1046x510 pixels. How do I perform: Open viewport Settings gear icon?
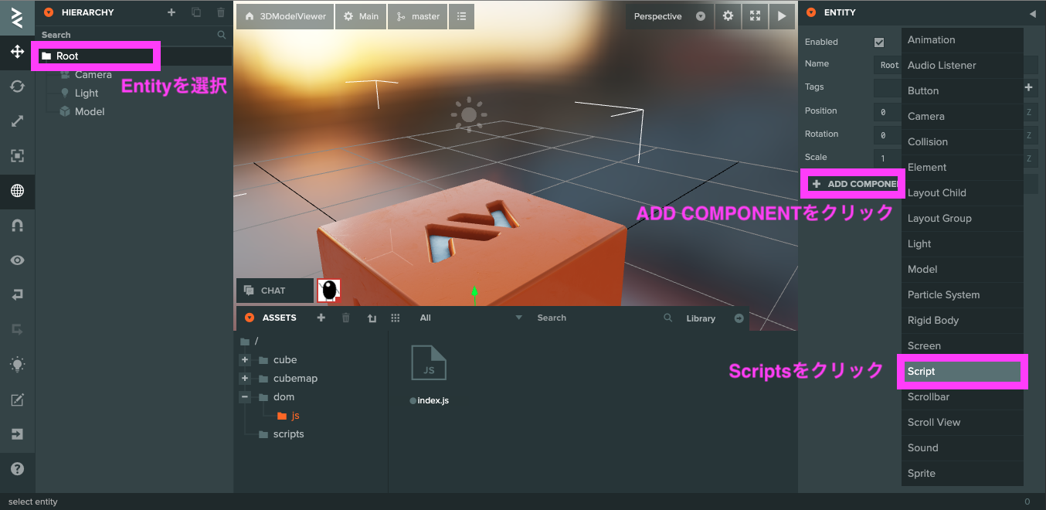coord(728,16)
